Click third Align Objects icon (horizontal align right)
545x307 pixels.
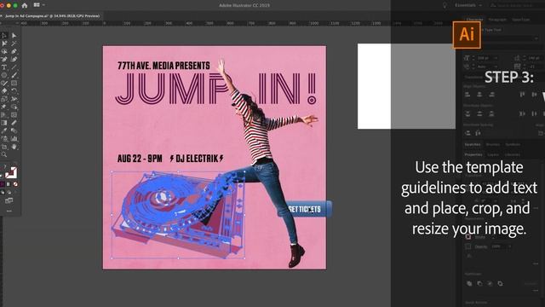pos(491,95)
